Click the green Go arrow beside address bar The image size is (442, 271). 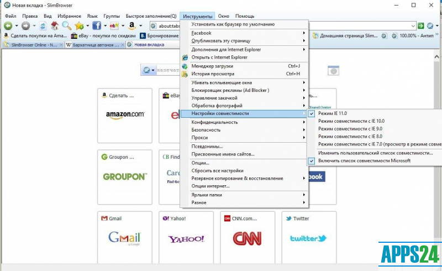pos(421,26)
